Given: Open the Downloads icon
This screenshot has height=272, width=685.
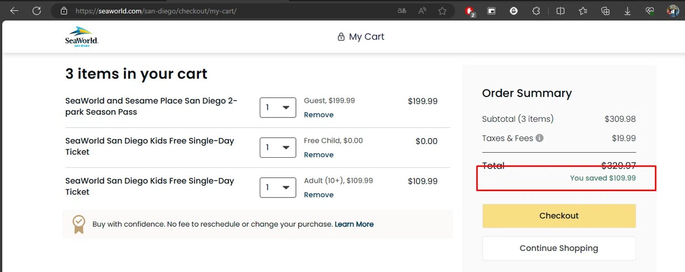Looking at the screenshot, I should coord(627,11).
